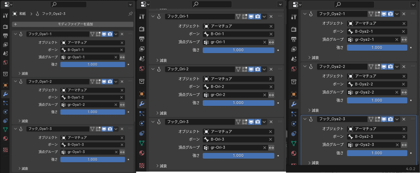420x173 pixels.
Task: Focus search field in middle panel header
Action: [212, 4]
